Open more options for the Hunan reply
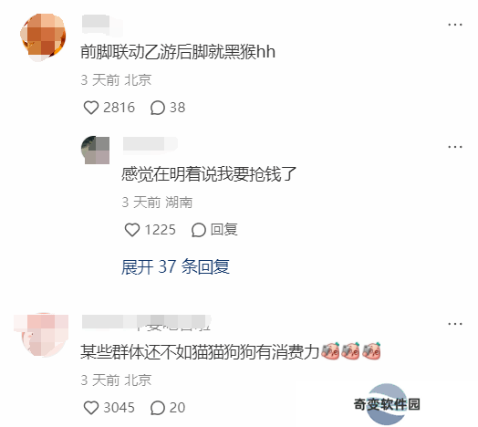 [455, 147]
